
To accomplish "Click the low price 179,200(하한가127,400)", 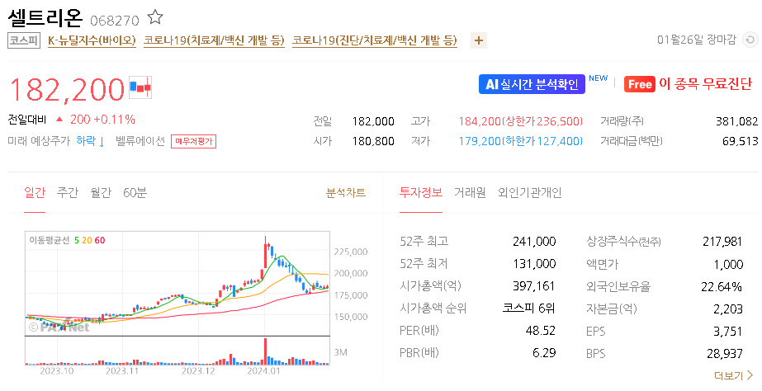I will click(520, 141).
